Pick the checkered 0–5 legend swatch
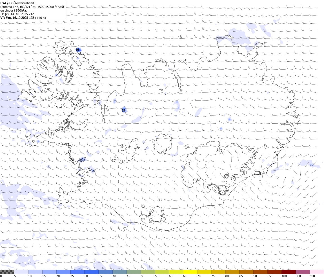This screenshot has height=278, width=324. point(7,272)
